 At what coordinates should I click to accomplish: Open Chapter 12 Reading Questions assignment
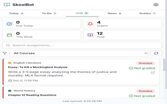32,95
